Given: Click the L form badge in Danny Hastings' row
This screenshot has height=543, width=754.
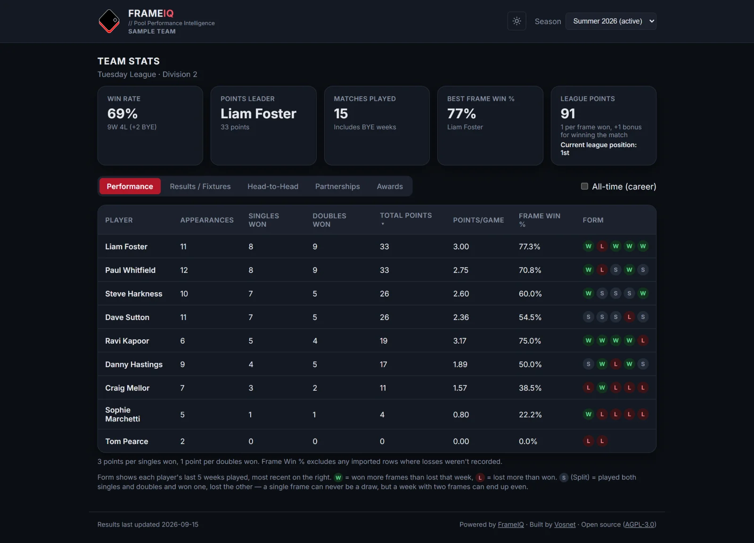Looking at the screenshot, I should click(x=615, y=364).
